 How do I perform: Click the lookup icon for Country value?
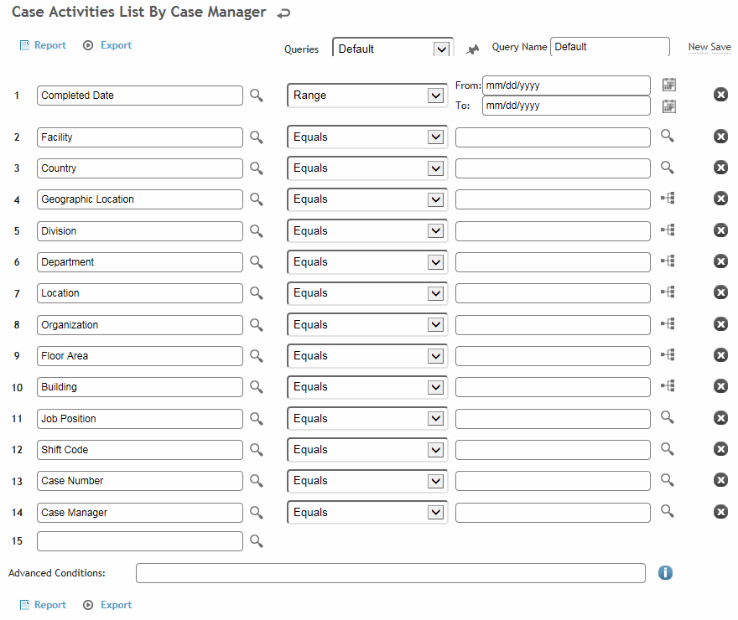tap(667, 168)
